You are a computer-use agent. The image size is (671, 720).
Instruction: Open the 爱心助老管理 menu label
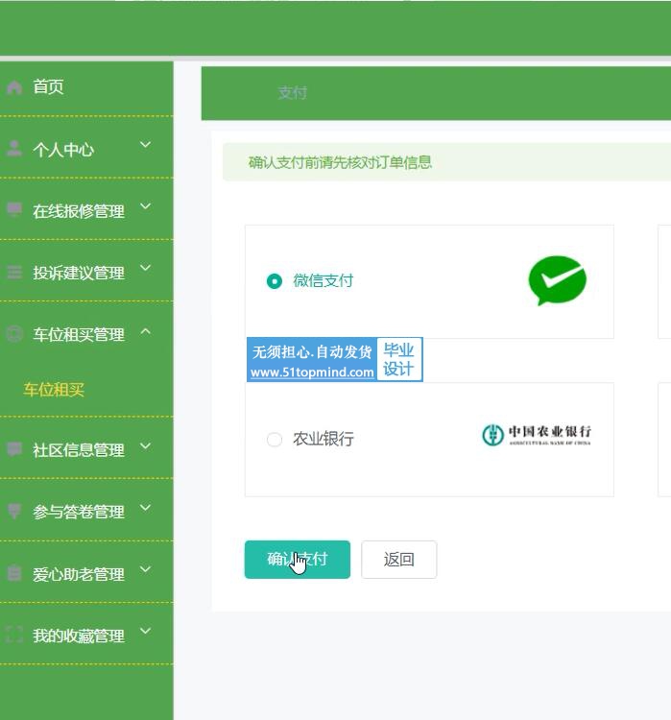pos(79,574)
